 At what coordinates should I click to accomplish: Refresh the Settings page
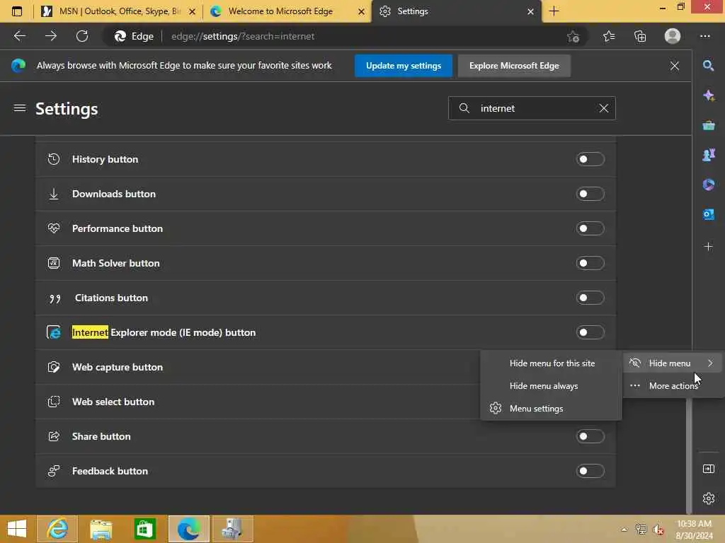tap(82, 36)
